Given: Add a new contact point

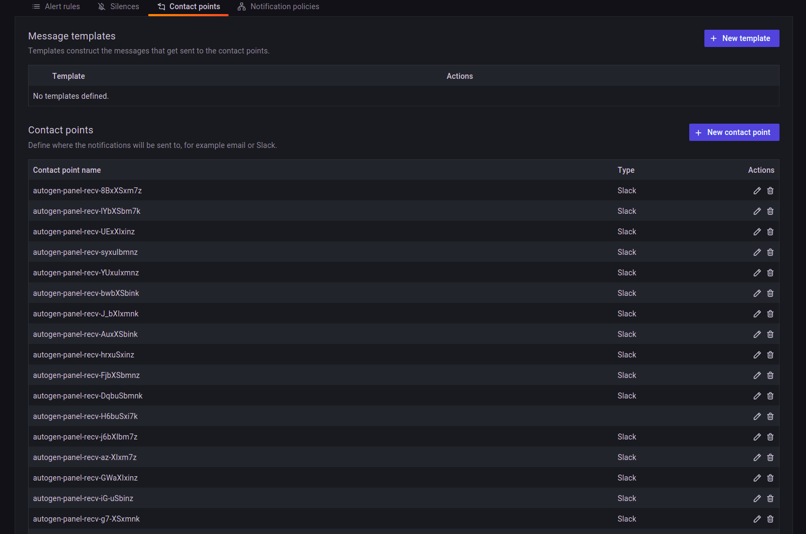Looking at the screenshot, I should (734, 132).
